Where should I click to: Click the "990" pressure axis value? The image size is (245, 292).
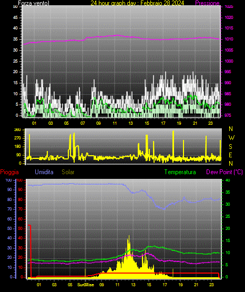(228, 83)
